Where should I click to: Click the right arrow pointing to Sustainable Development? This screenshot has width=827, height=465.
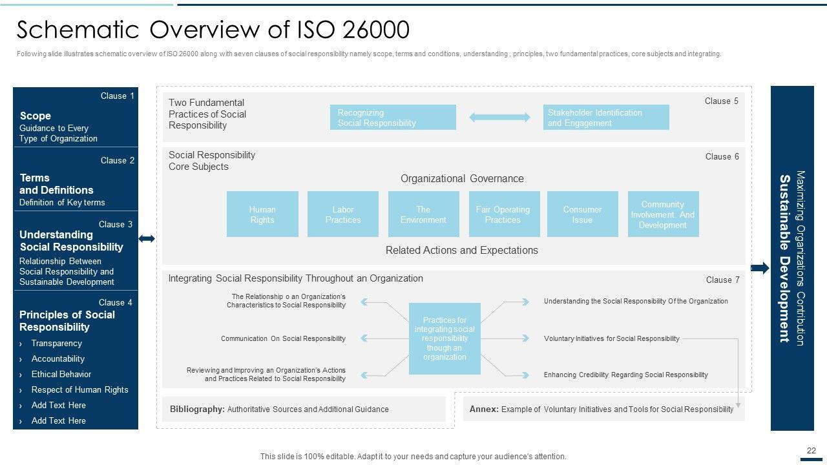point(760,268)
